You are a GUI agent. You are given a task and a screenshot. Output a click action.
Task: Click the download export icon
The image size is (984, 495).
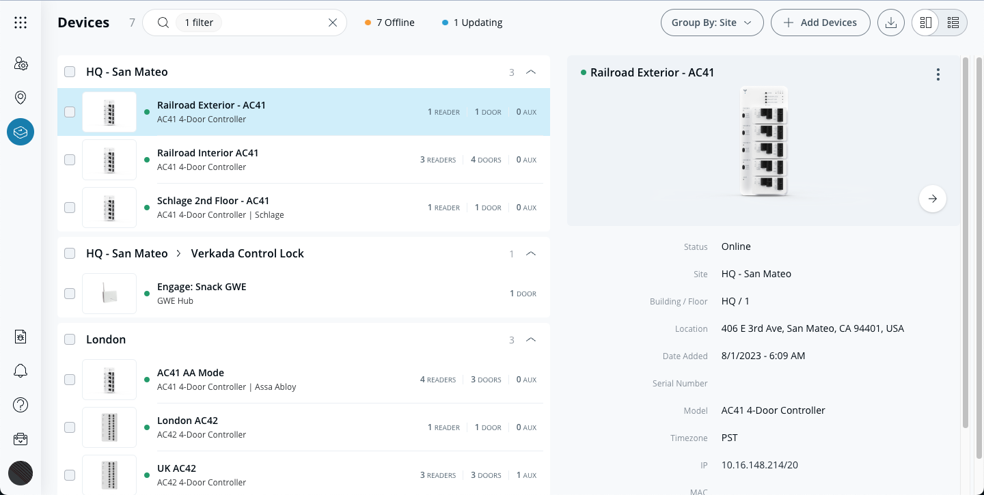[890, 23]
